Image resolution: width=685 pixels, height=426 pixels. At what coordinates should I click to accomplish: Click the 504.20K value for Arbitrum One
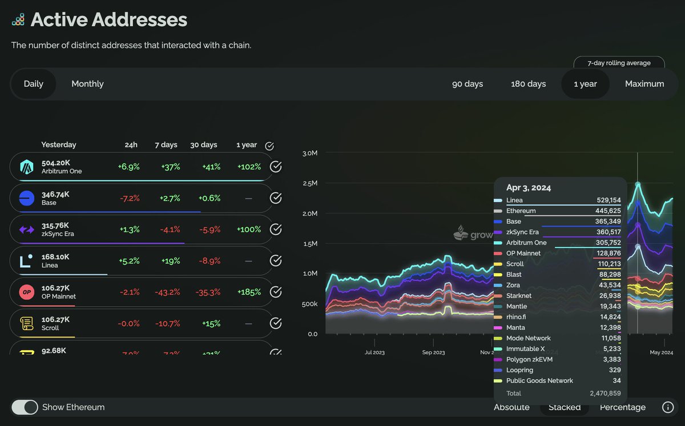pos(55,163)
